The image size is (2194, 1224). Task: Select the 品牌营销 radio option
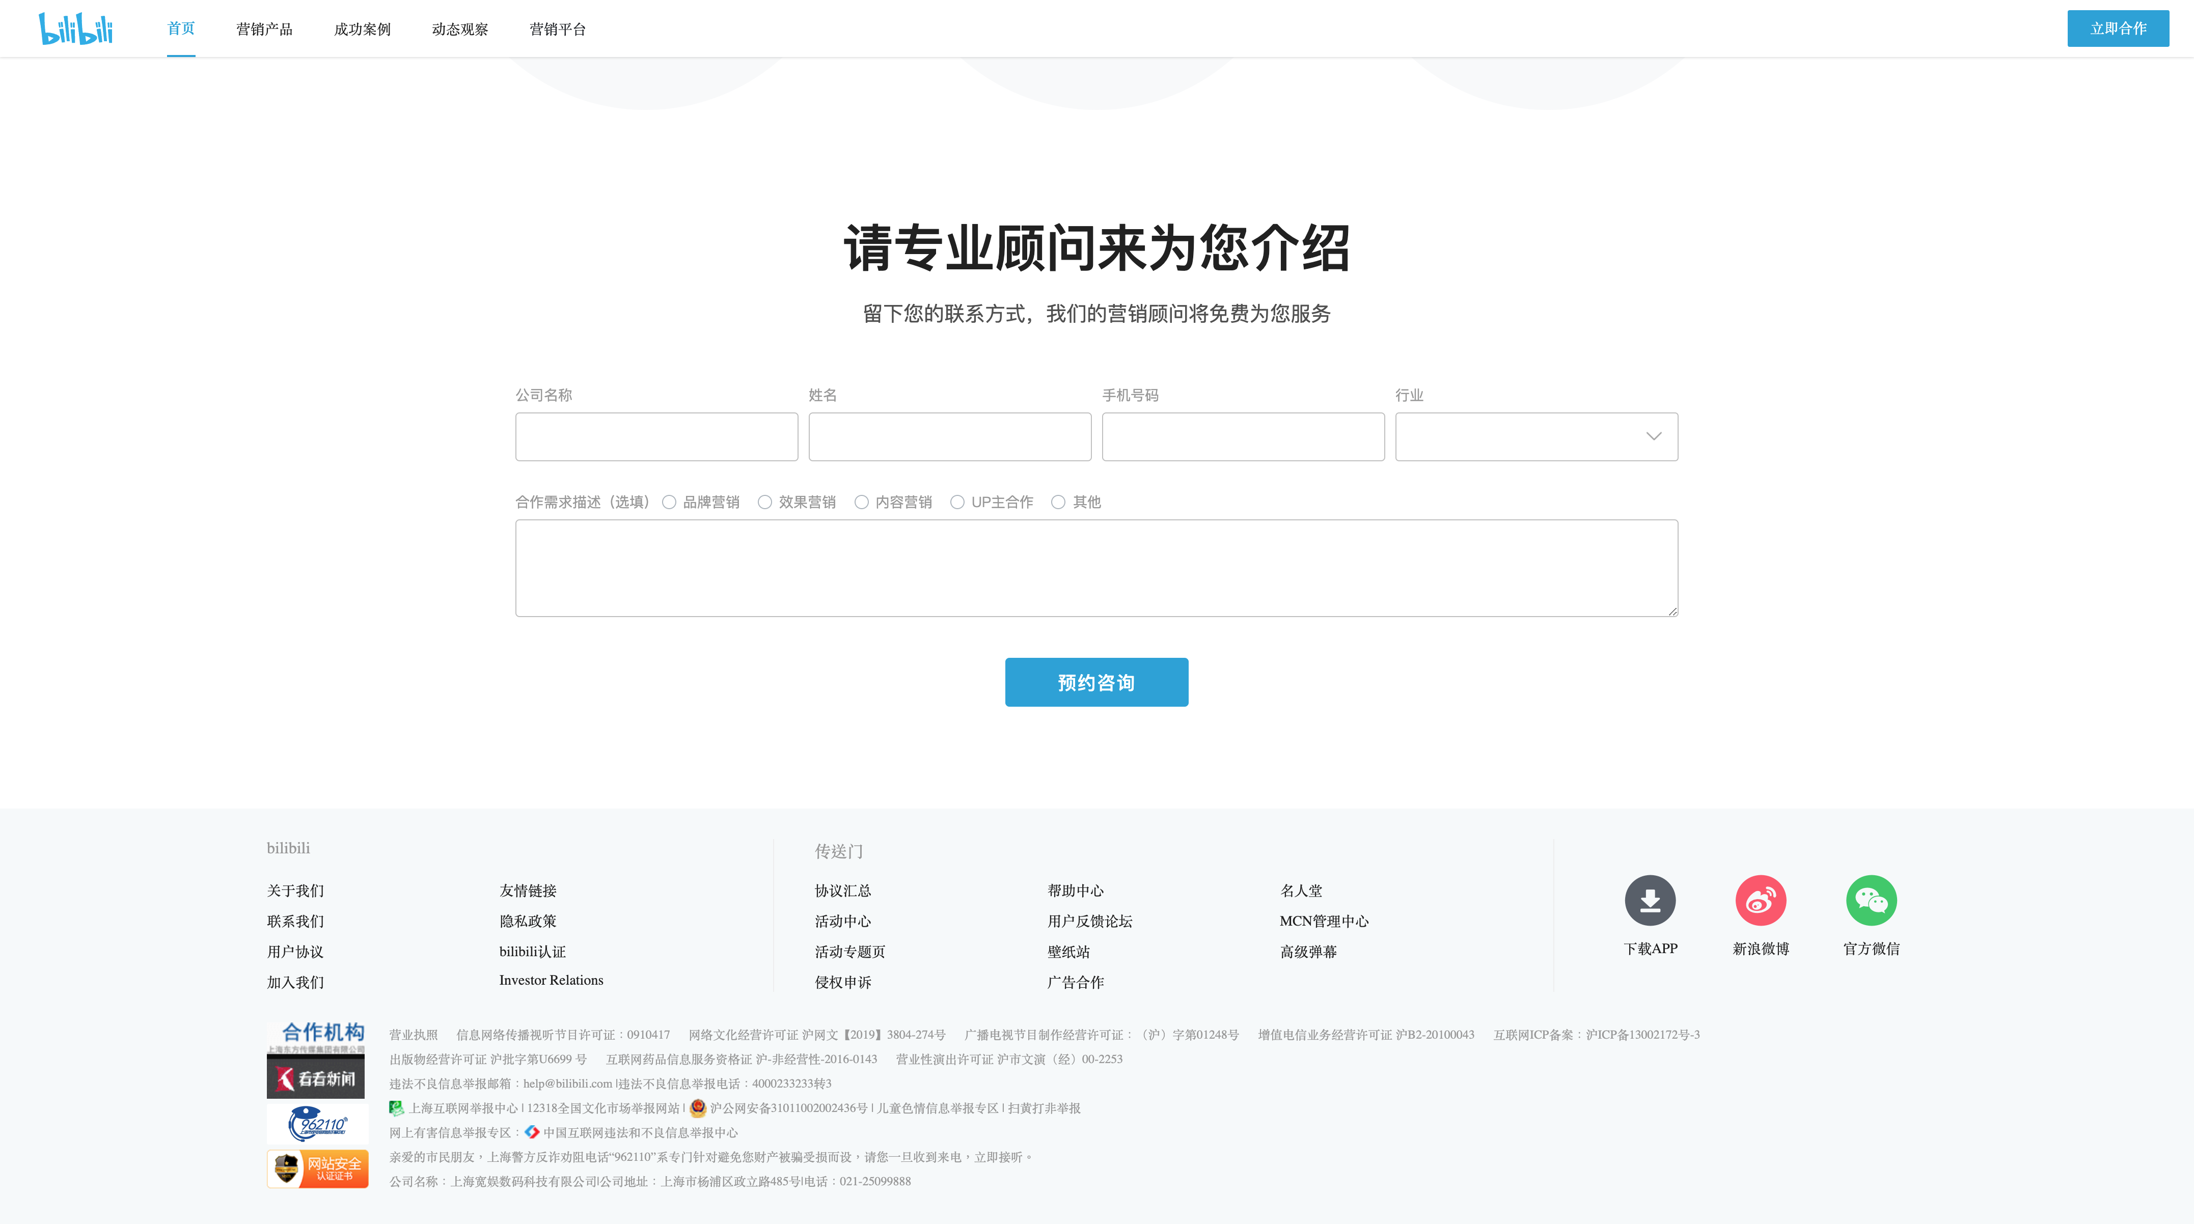pos(669,502)
